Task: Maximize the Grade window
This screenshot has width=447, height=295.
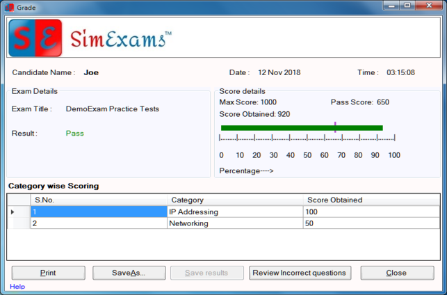Action: point(407,6)
